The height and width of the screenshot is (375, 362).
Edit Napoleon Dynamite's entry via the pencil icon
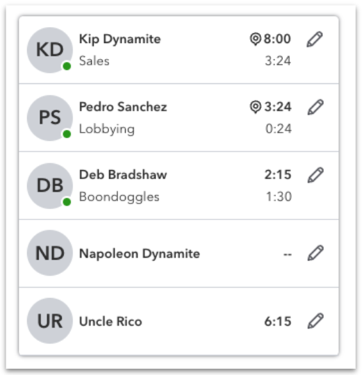tap(315, 253)
